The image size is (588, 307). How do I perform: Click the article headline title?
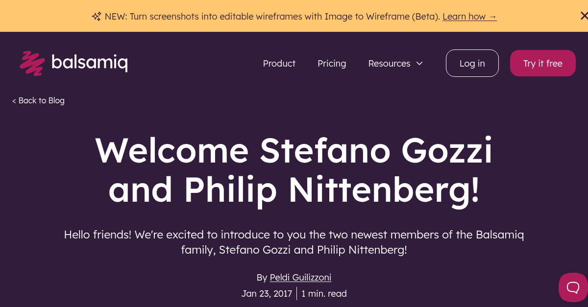point(294,170)
